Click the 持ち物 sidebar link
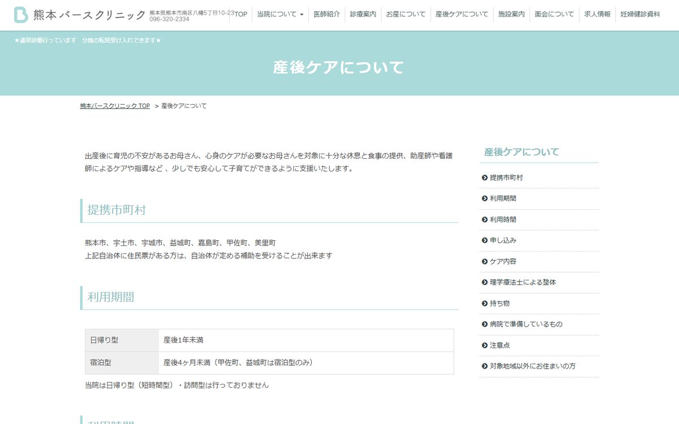Viewport: 679px width, 424px height. 500,303
